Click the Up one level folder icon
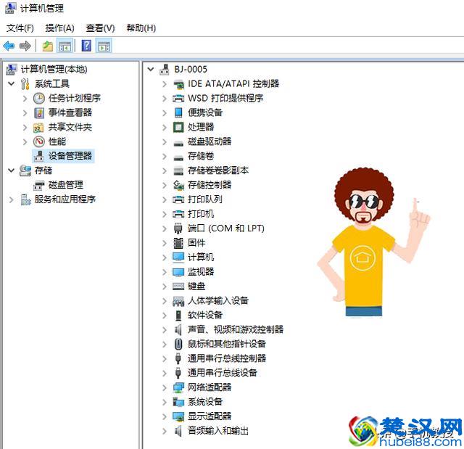464x449 pixels. pos(47,46)
